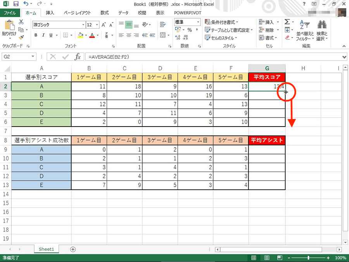Open the ファイル menu tab
Screen dimensions: 349x262
[x=10, y=12]
